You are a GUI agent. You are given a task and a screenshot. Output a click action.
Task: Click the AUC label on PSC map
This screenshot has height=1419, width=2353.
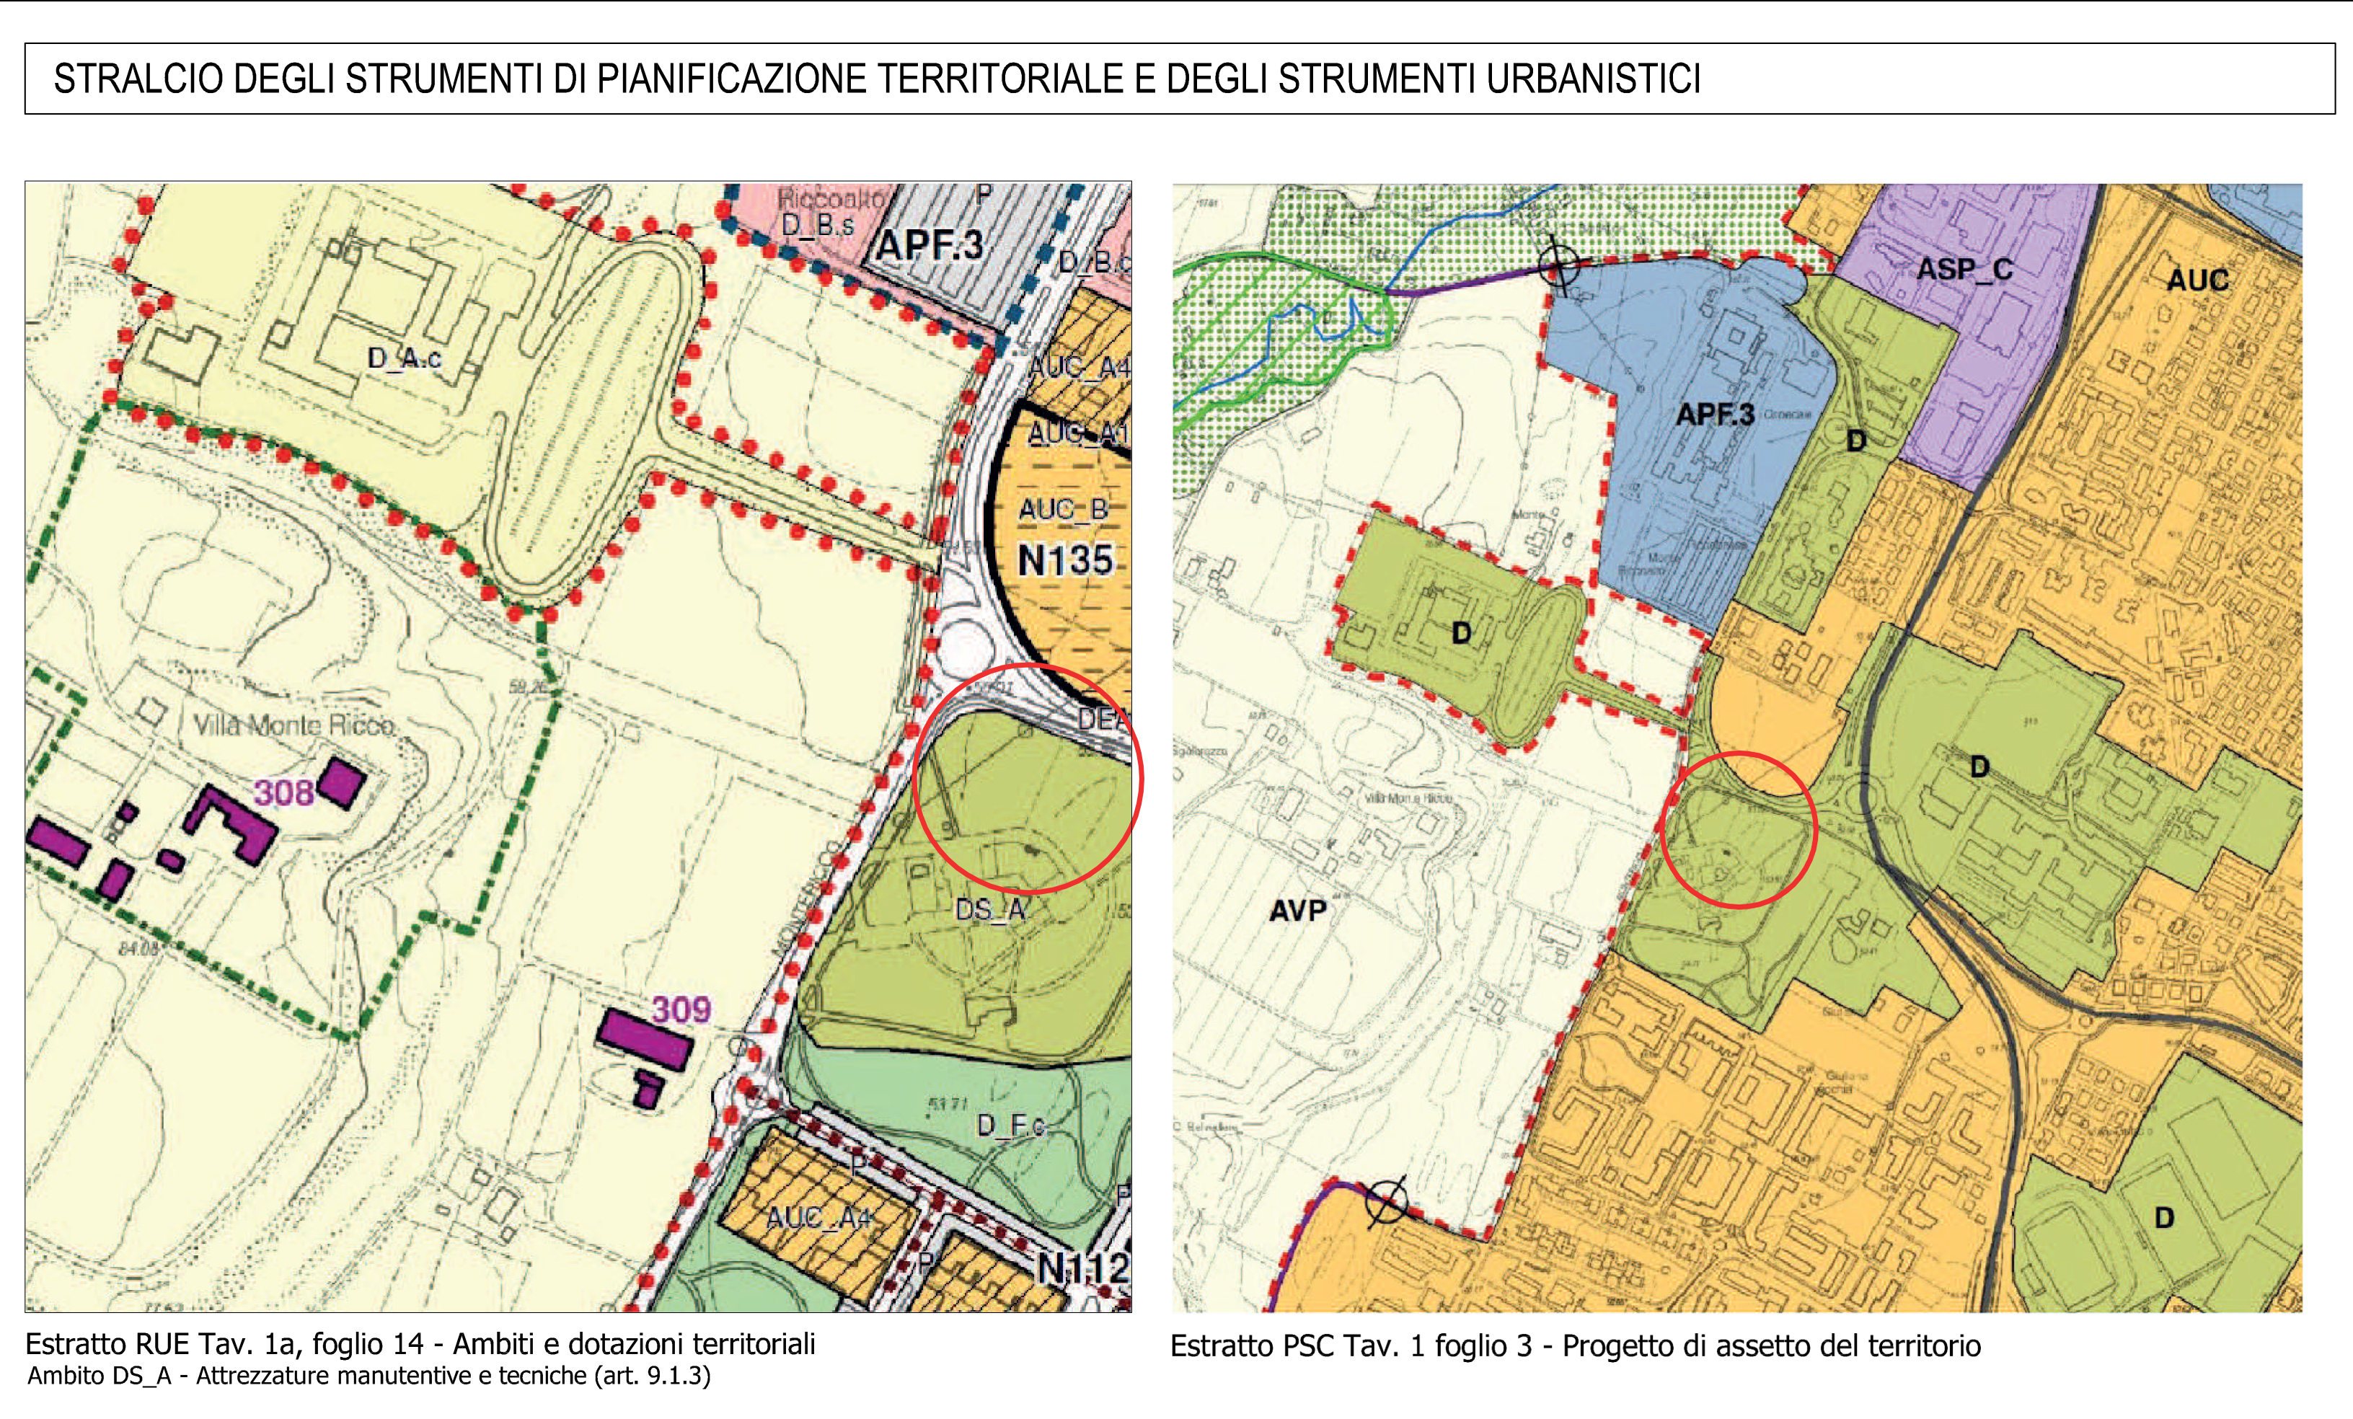click(x=2197, y=280)
